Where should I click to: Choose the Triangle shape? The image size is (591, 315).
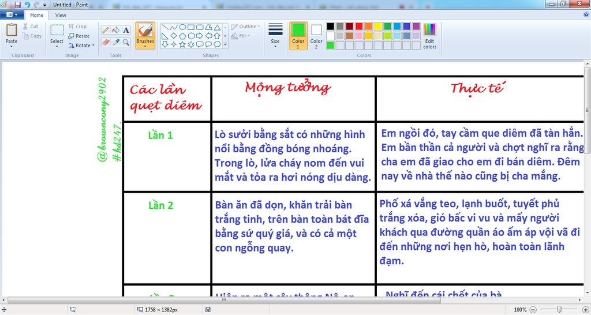(x=217, y=27)
